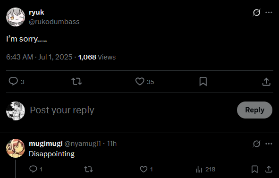Share ryuk's post via share icon
This screenshot has height=178, width=279.
266,82
